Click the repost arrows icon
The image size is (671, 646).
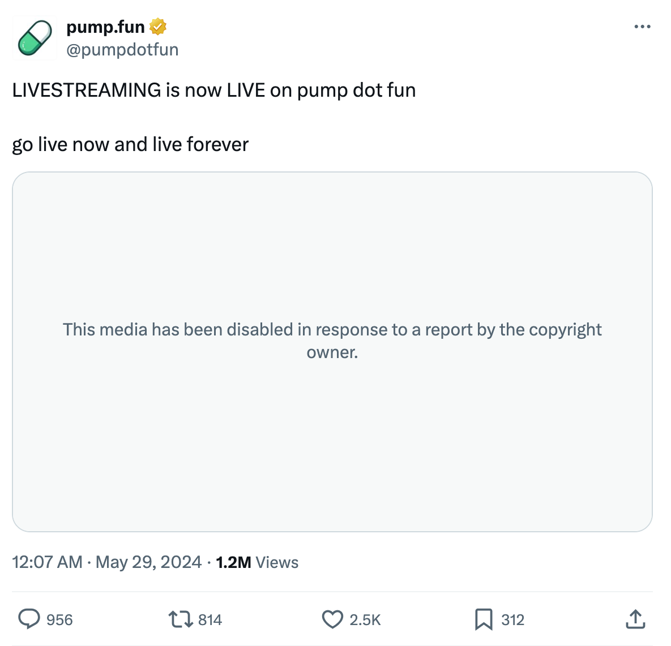point(181,619)
